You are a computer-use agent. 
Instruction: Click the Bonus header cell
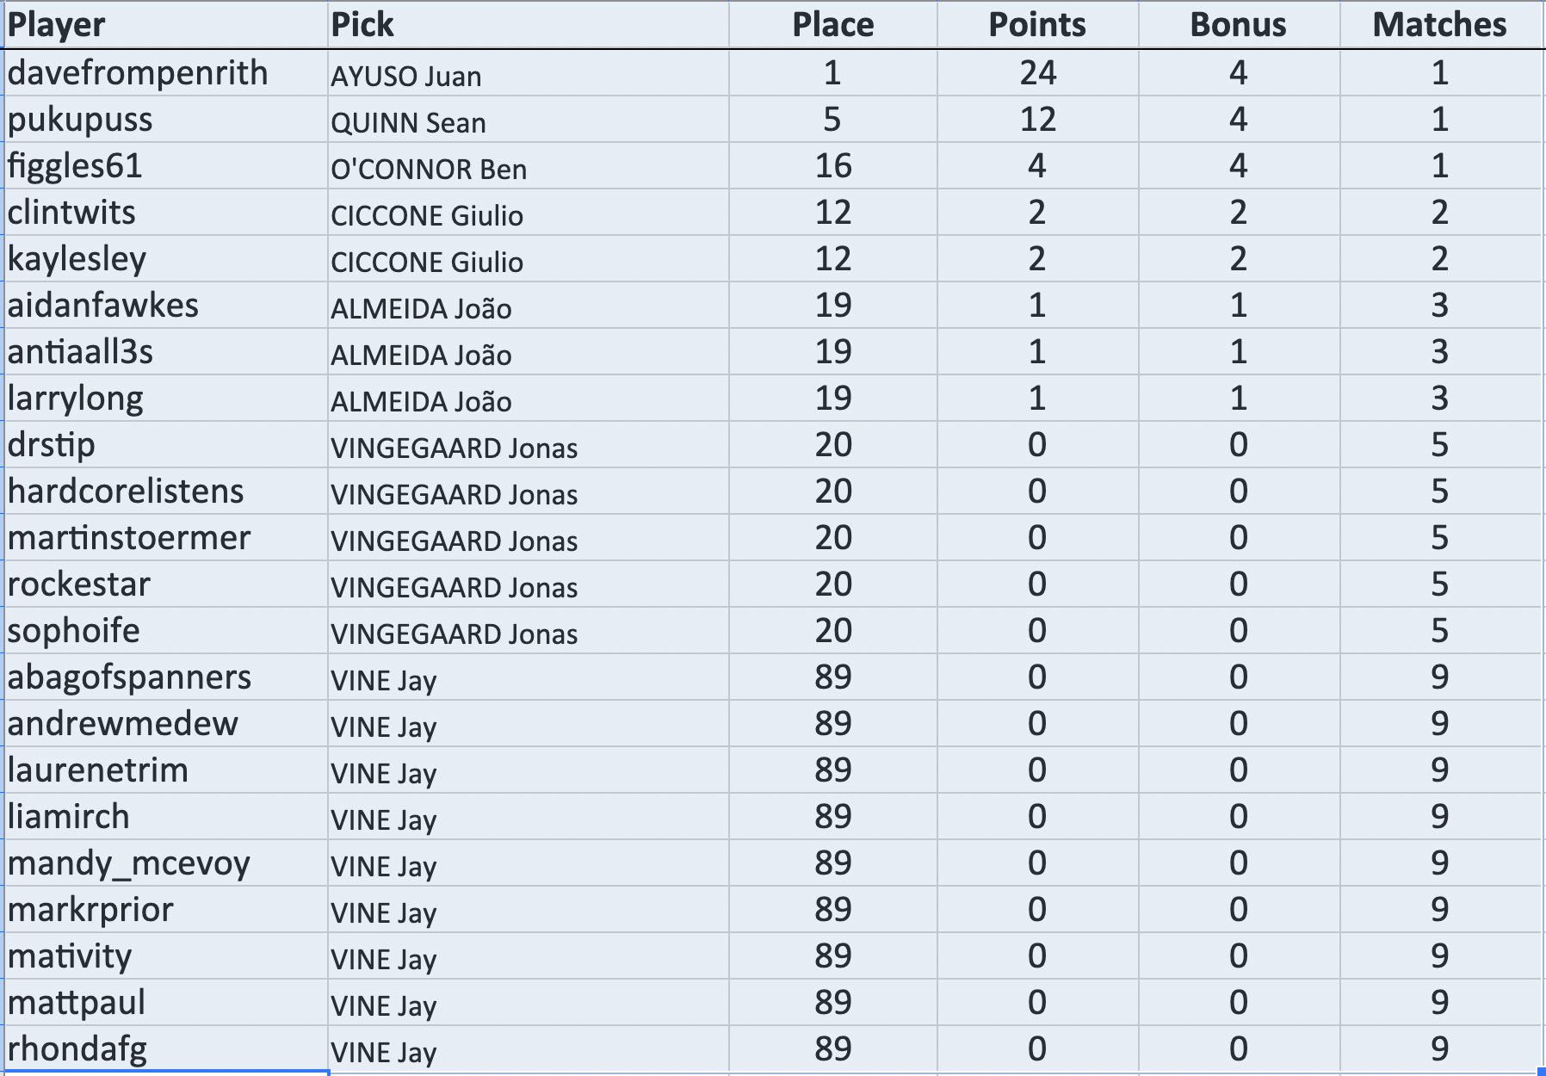click(1238, 25)
